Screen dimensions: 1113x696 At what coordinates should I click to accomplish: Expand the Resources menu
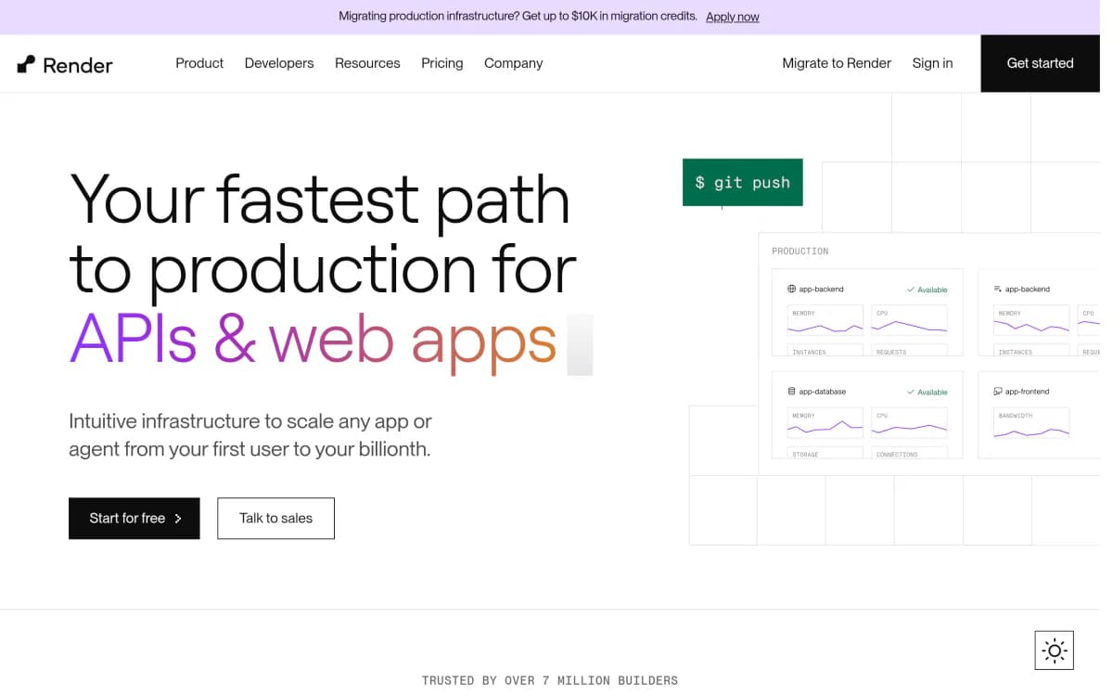(x=367, y=63)
